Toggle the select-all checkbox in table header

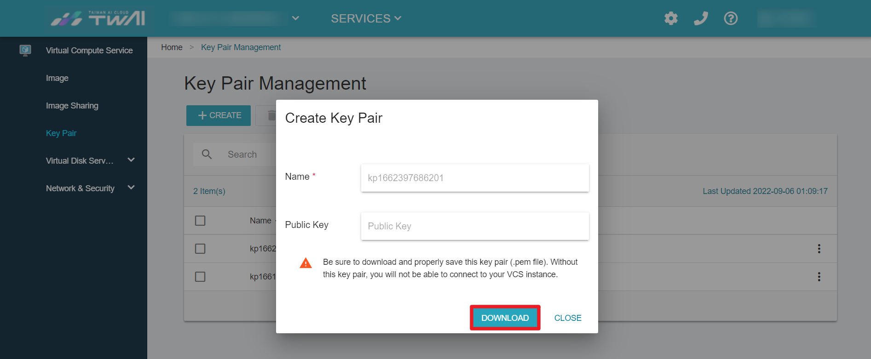coord(200,221)
